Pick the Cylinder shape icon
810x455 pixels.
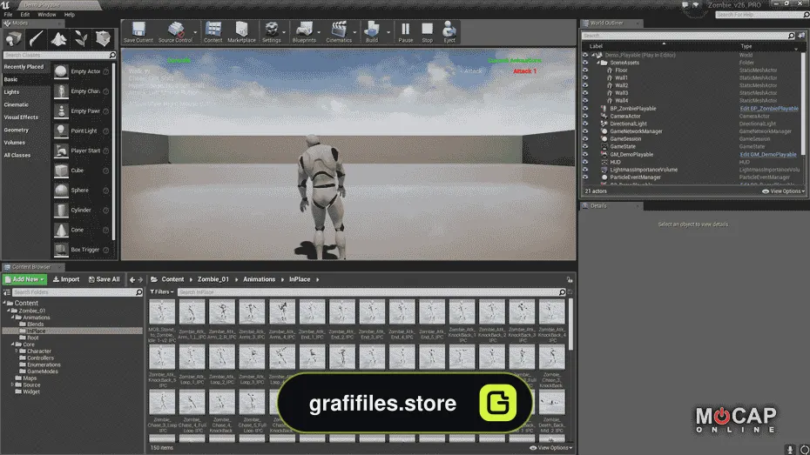[61, 210]
